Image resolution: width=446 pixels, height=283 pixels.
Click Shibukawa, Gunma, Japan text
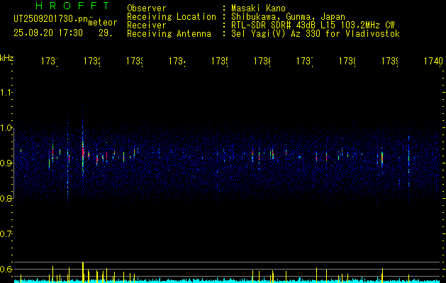[288, 17]
